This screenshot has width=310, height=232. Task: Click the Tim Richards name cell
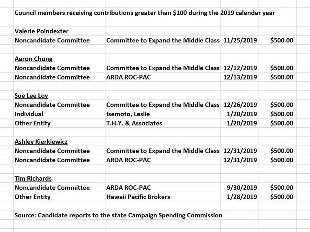33,178
